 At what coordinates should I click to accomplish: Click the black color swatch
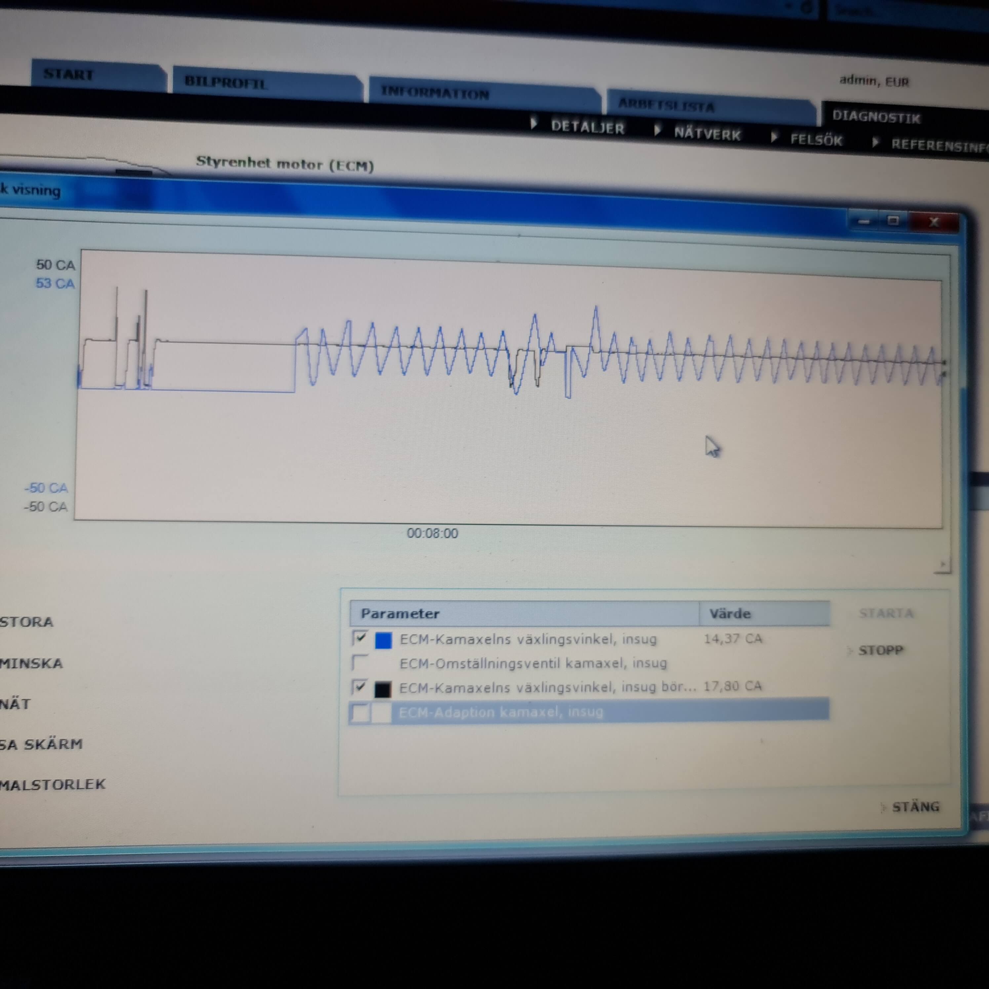[x=383, y=689]
